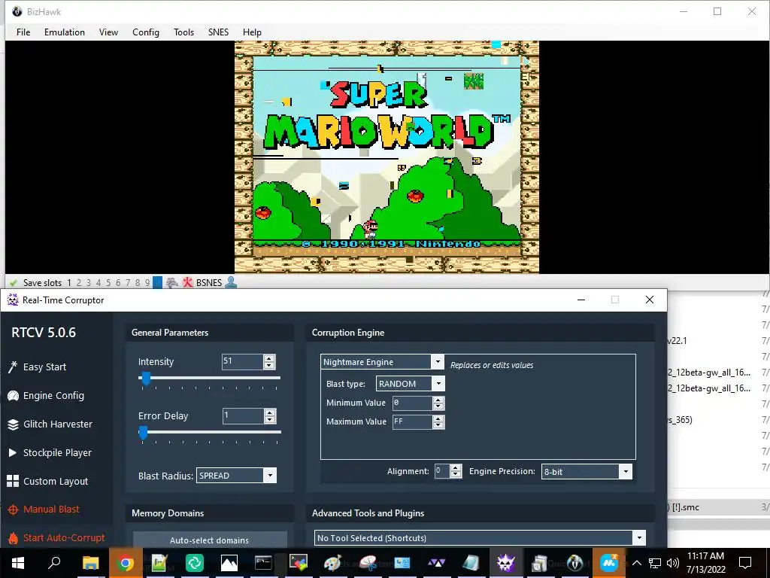
Task: Open the SNES menu
Action: point(219,32)
